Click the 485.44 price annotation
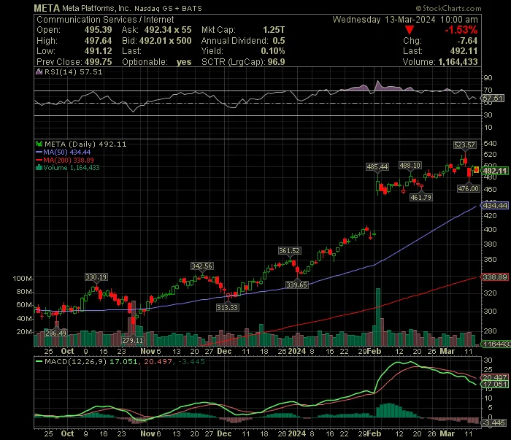 coord(377,167)
